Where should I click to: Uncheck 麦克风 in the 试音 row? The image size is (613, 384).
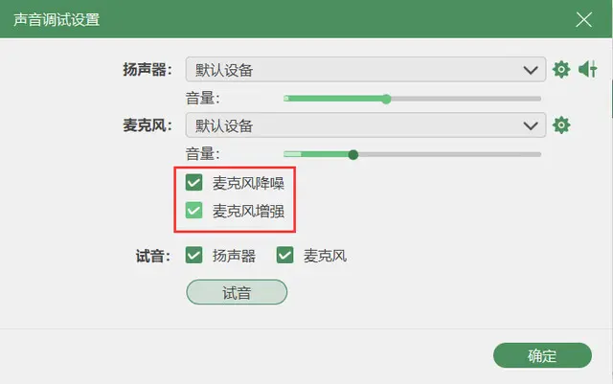tap(285, 256)
